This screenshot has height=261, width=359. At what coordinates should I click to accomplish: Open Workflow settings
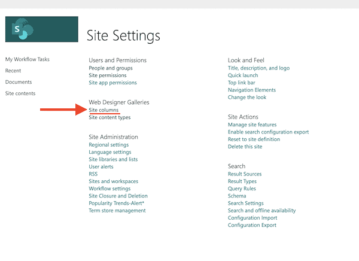click(x=109, y=189)
